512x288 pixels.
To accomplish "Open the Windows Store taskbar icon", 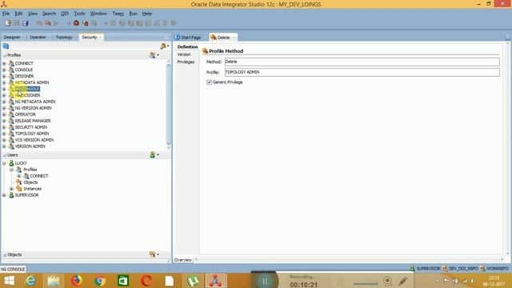I will (123, 281).
